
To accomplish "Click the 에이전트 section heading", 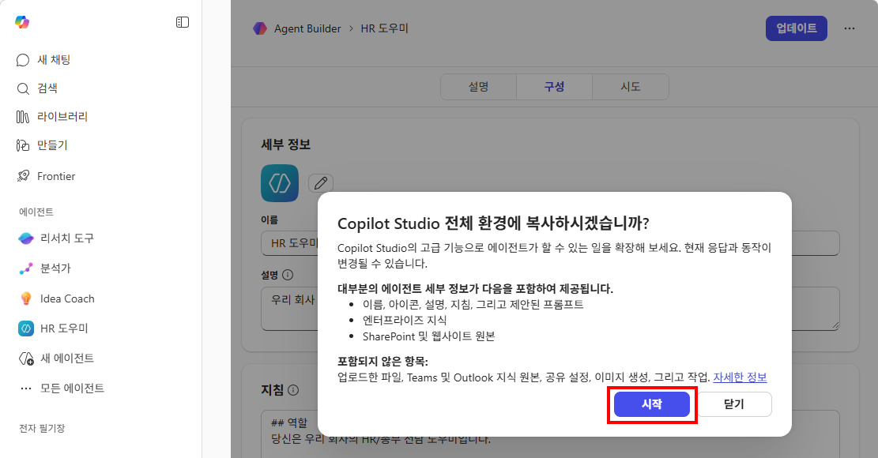I will [36, 212].
